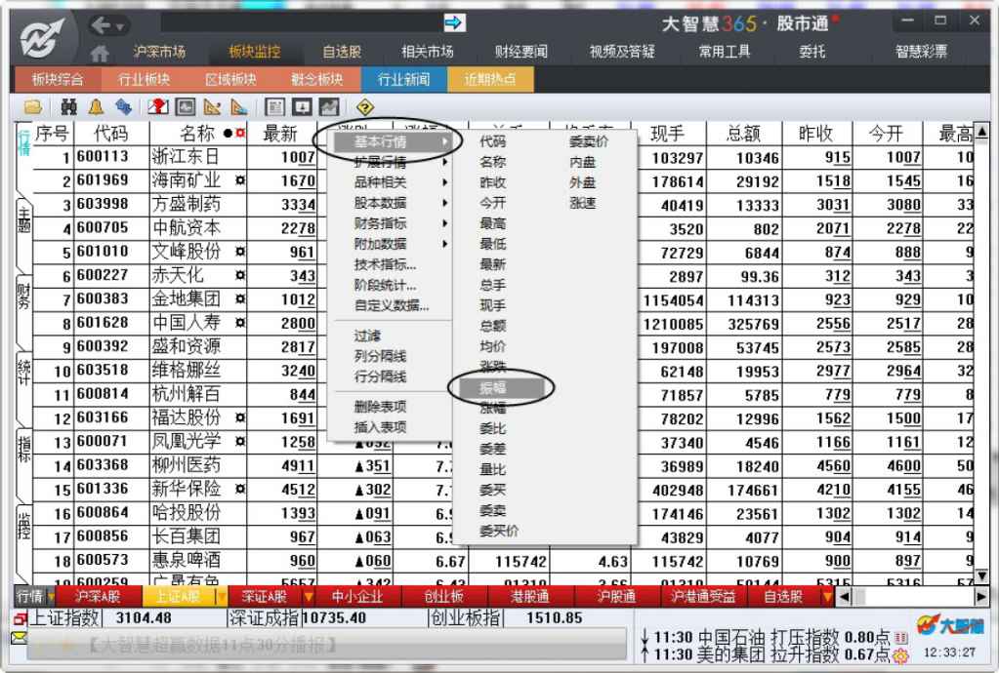Click the yellow diamond help icon
Image resolution: width=999 pixels, height=673 pixels.
pyautogui.click(x=364, y=107)
